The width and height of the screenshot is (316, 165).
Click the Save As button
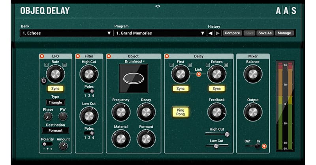click(265, 33)
